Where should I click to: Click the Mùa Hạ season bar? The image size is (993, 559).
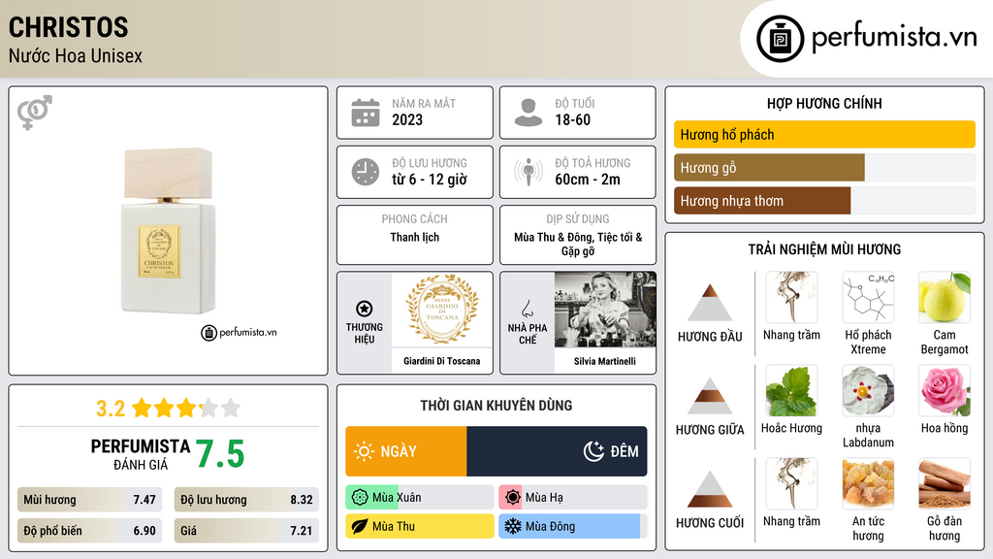[573, 498]
